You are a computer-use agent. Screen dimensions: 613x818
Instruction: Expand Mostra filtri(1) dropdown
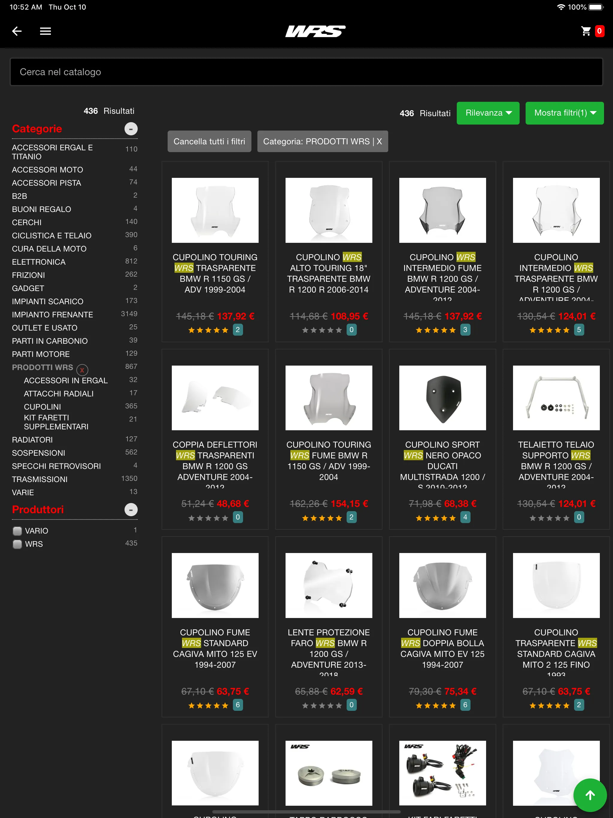[x=564, y=113]
